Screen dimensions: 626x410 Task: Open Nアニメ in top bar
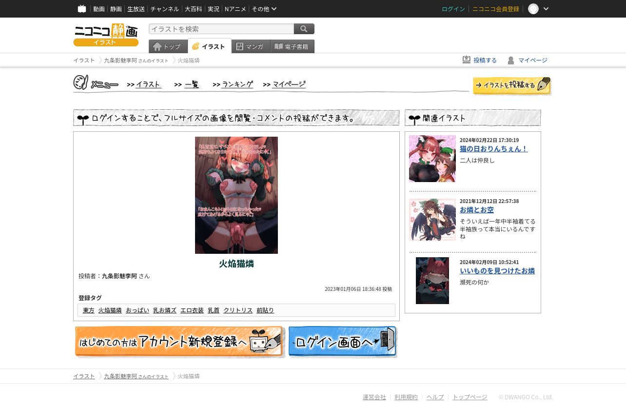click(x=235, y=9)
